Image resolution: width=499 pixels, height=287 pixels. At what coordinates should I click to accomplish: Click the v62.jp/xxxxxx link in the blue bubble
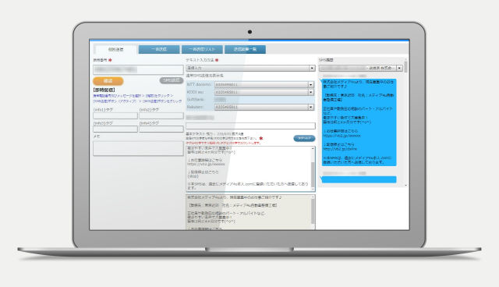[x=342, y=136]
